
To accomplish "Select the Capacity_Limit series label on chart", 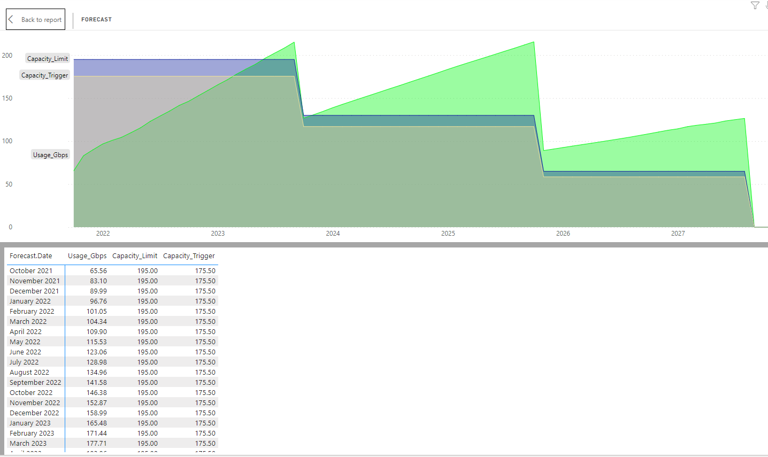I will 48,59.
